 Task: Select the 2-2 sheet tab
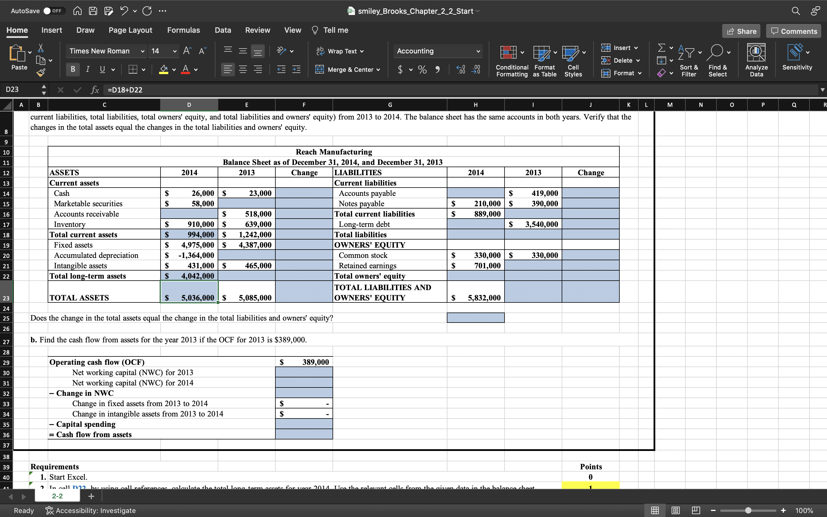(57, 496)
